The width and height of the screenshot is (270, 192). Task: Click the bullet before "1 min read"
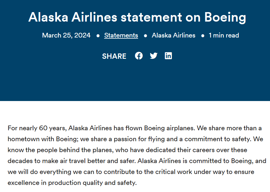[203, 36]
